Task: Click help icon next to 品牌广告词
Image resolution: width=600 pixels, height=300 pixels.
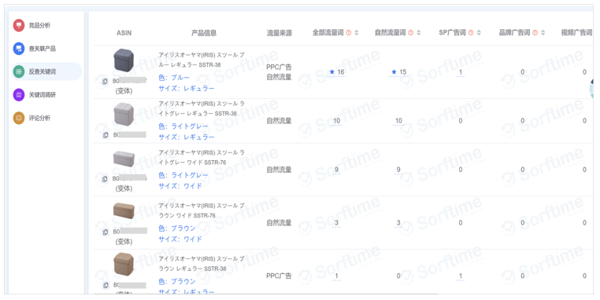Action: (x=535, y=33)
